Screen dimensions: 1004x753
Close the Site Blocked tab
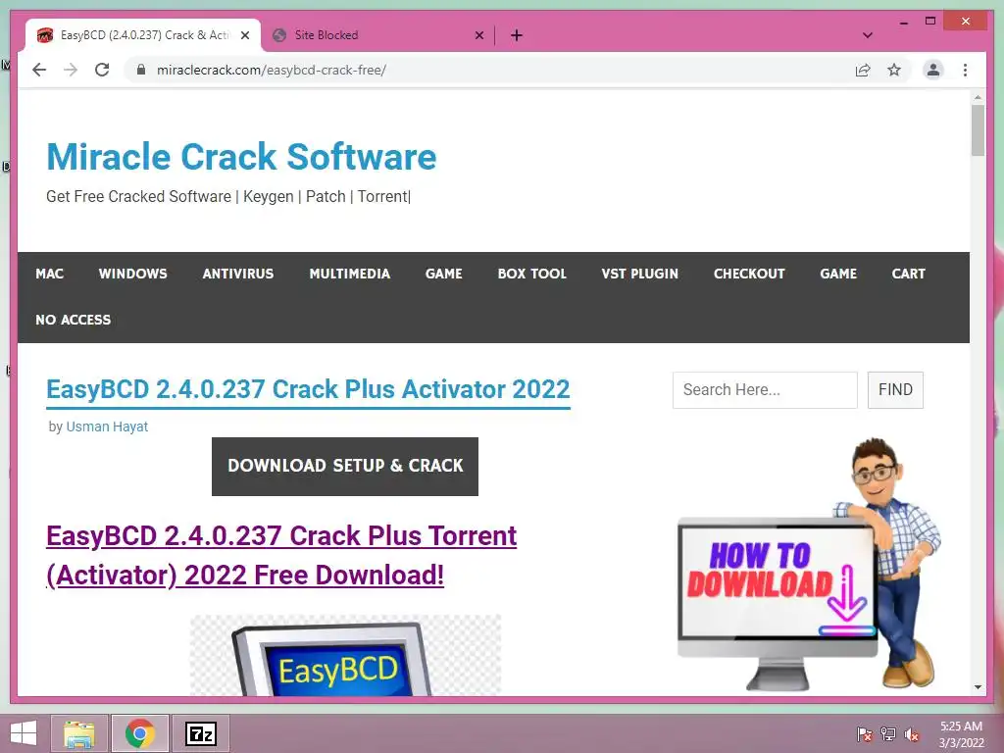click(478, 35)
